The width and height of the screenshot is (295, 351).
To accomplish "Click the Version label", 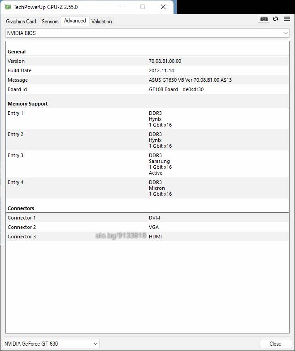I will (16, 61).
